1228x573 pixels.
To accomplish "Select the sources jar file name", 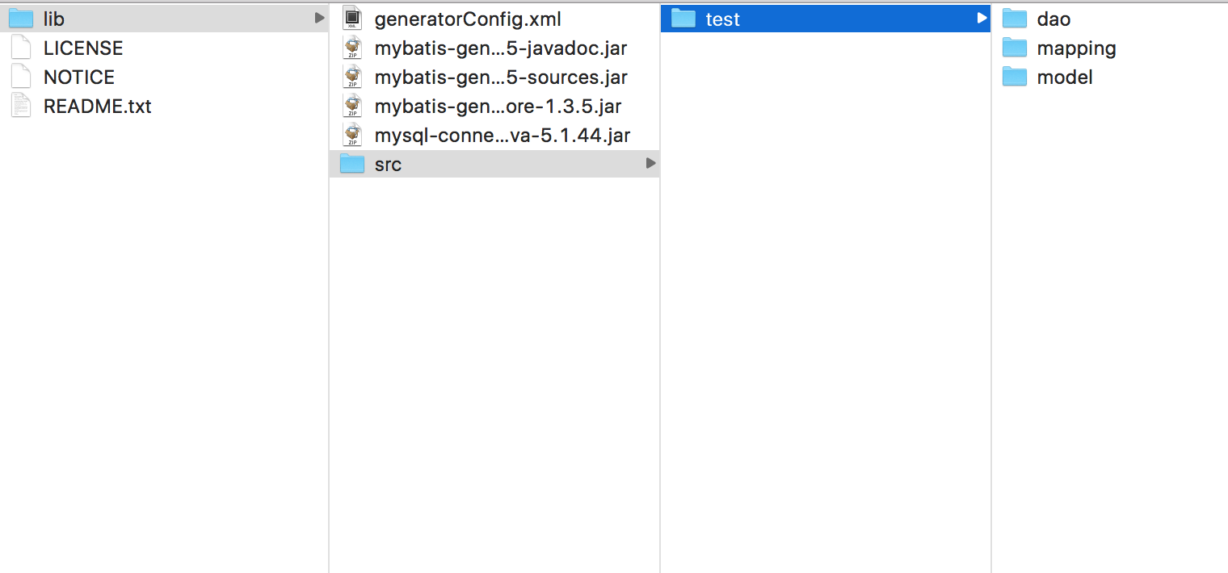I will [x=501, y=77].
